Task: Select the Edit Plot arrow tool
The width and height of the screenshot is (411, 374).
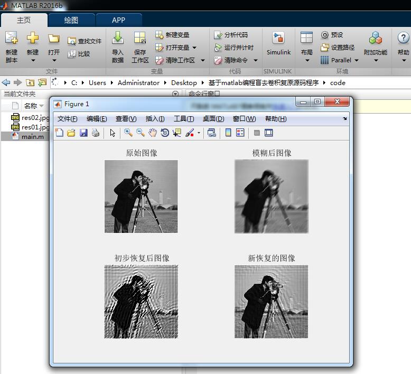Action: point(113,133)
